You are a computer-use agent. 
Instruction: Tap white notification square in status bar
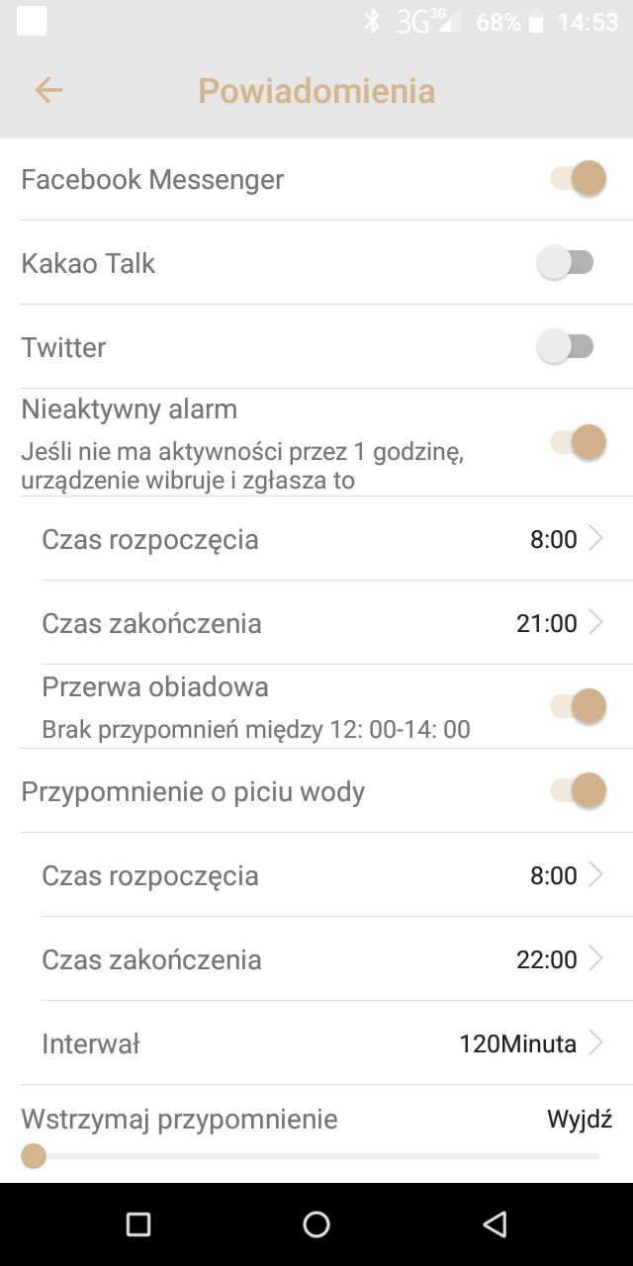pos(32,21)
